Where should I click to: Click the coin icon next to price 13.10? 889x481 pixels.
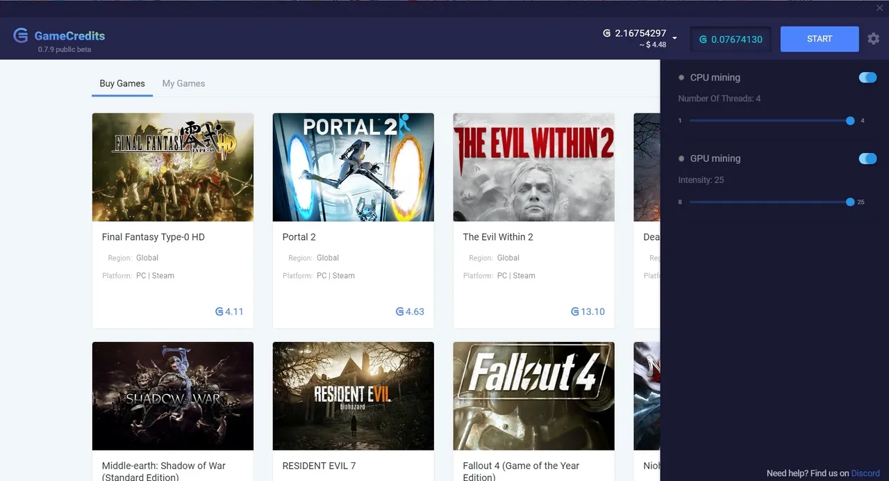click(x=574, y=312)
